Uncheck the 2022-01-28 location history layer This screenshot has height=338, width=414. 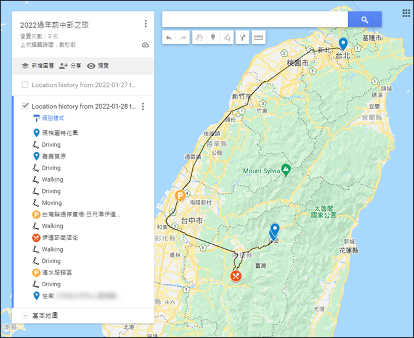pyautogui.click(x=25, y=106)
